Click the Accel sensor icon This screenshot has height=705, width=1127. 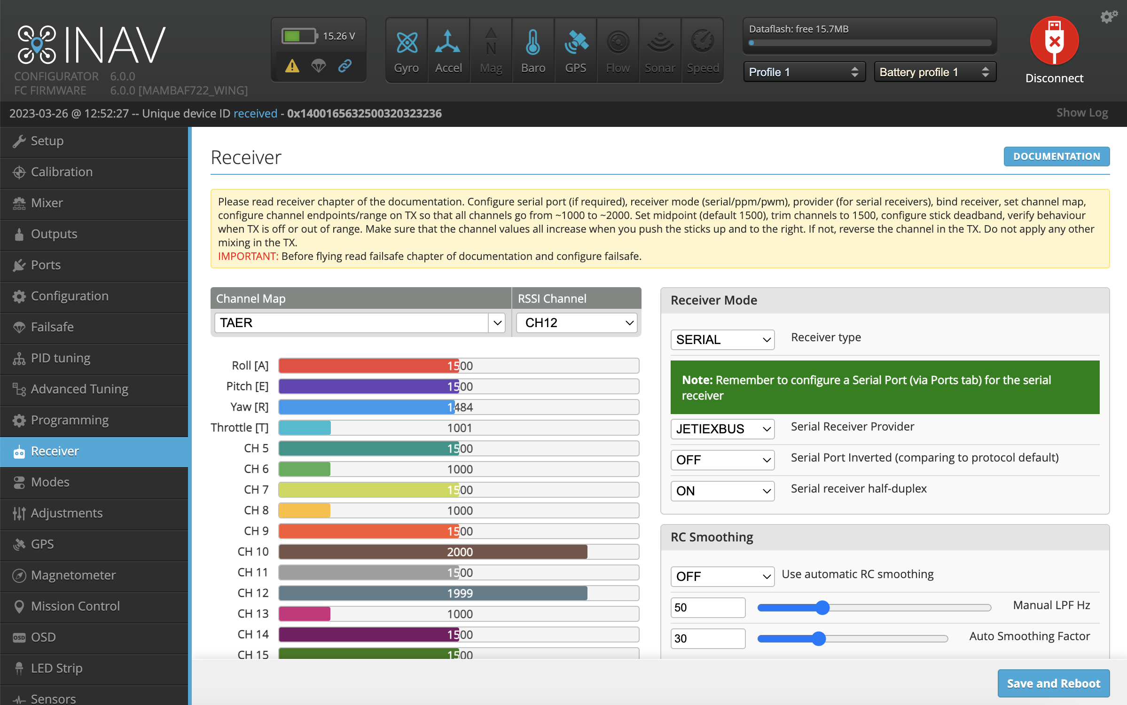click(x=448, y=43)
